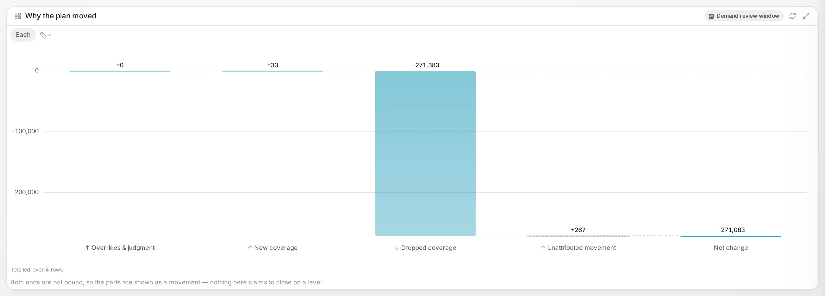This screenshot has height=296, width=825.
Task: Click the calendar icon in Demand review window
Action: point(711,16)
